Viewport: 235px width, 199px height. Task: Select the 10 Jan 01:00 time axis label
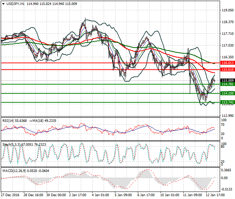[x=170, y=195]
